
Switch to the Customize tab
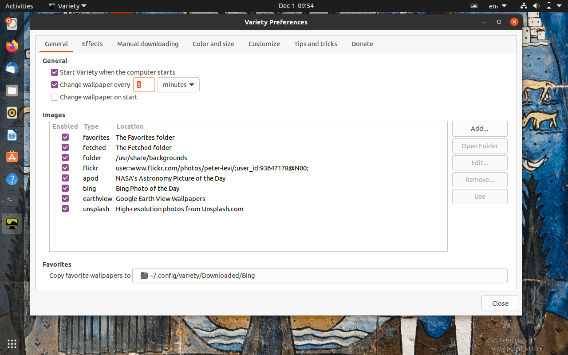(x=264, y=44)
